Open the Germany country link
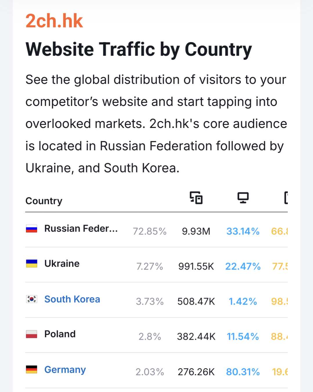 65,370
